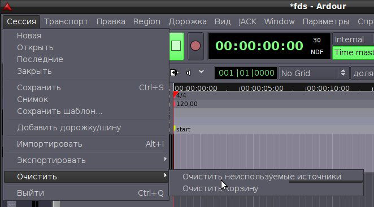The image size is (374, 207).
Task: Click the 001|01|0000 bars-beats field
Action: tap(246, 73)
